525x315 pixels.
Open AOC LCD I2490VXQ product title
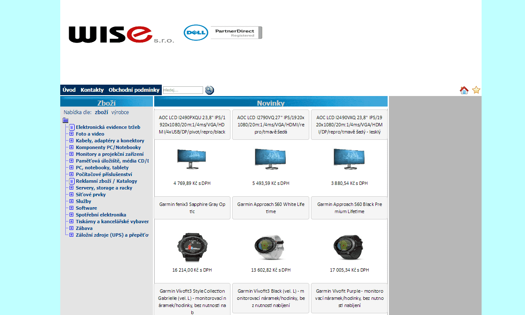[349, 125]
